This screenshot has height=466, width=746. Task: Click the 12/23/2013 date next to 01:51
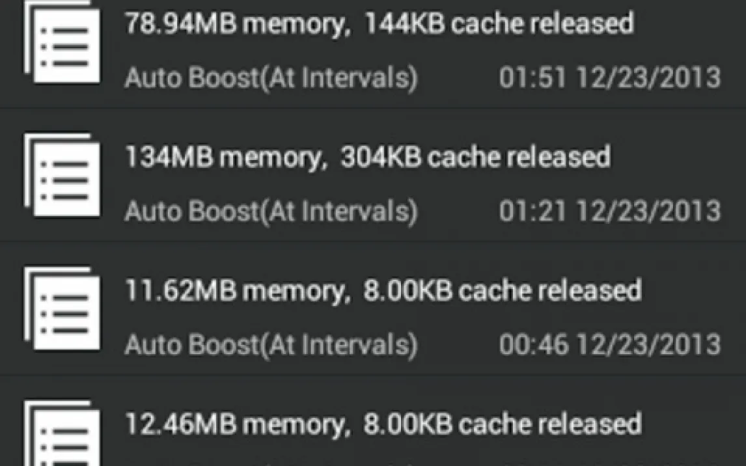click(648, 78)
